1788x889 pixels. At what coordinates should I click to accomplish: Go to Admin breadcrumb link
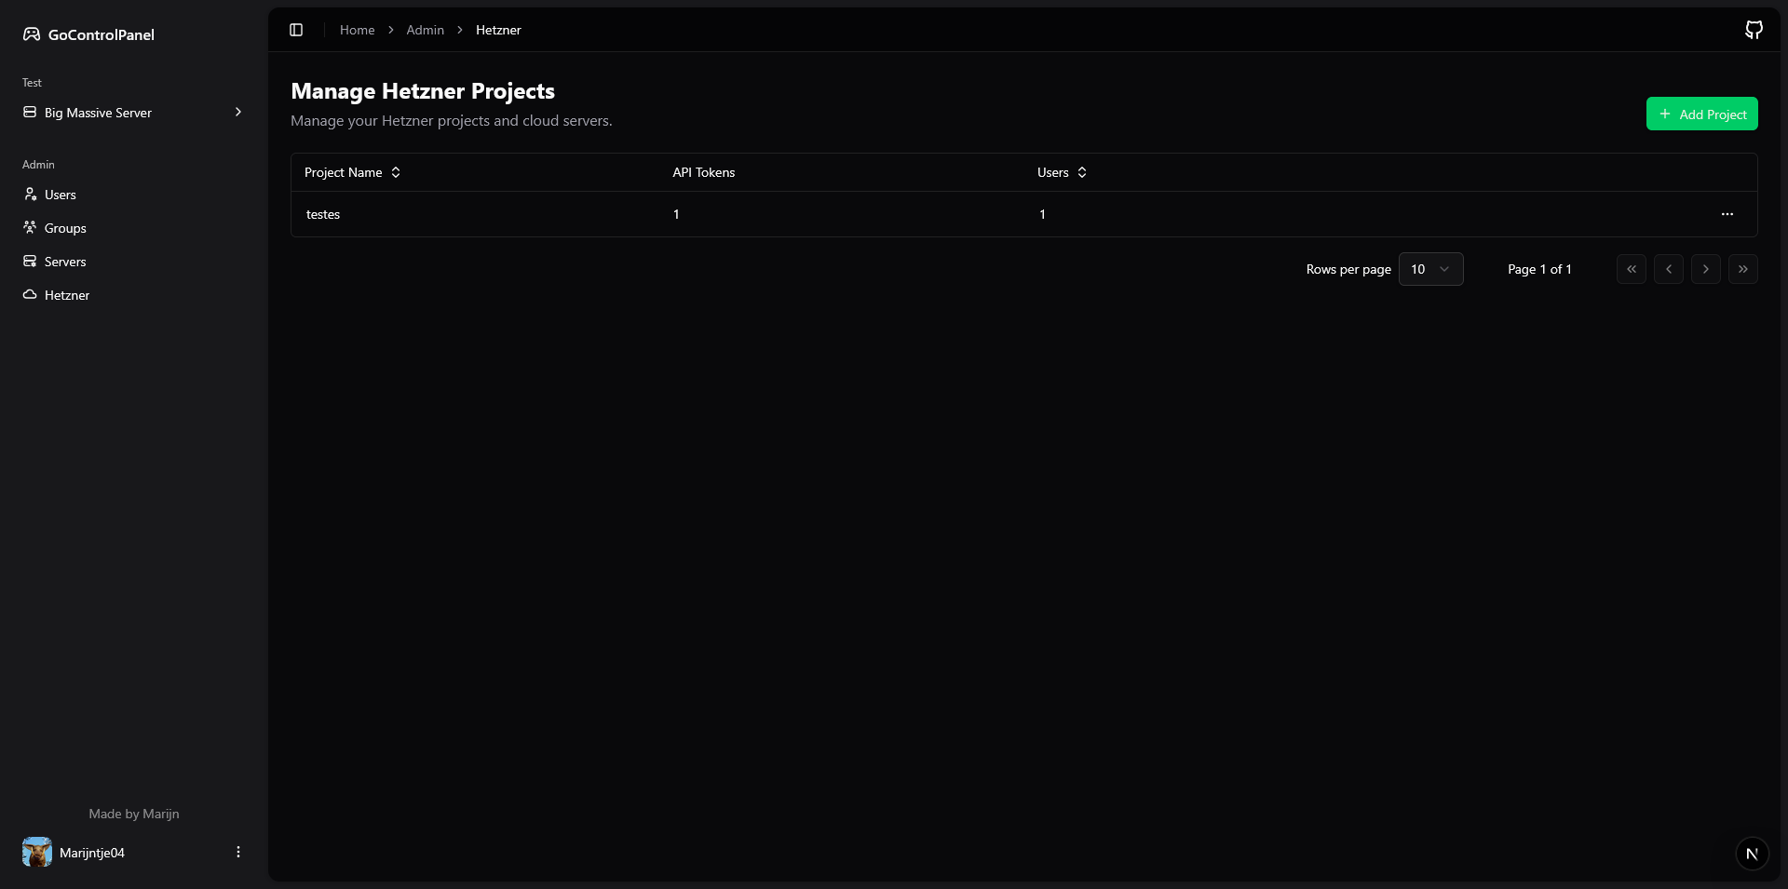[426, 30]
